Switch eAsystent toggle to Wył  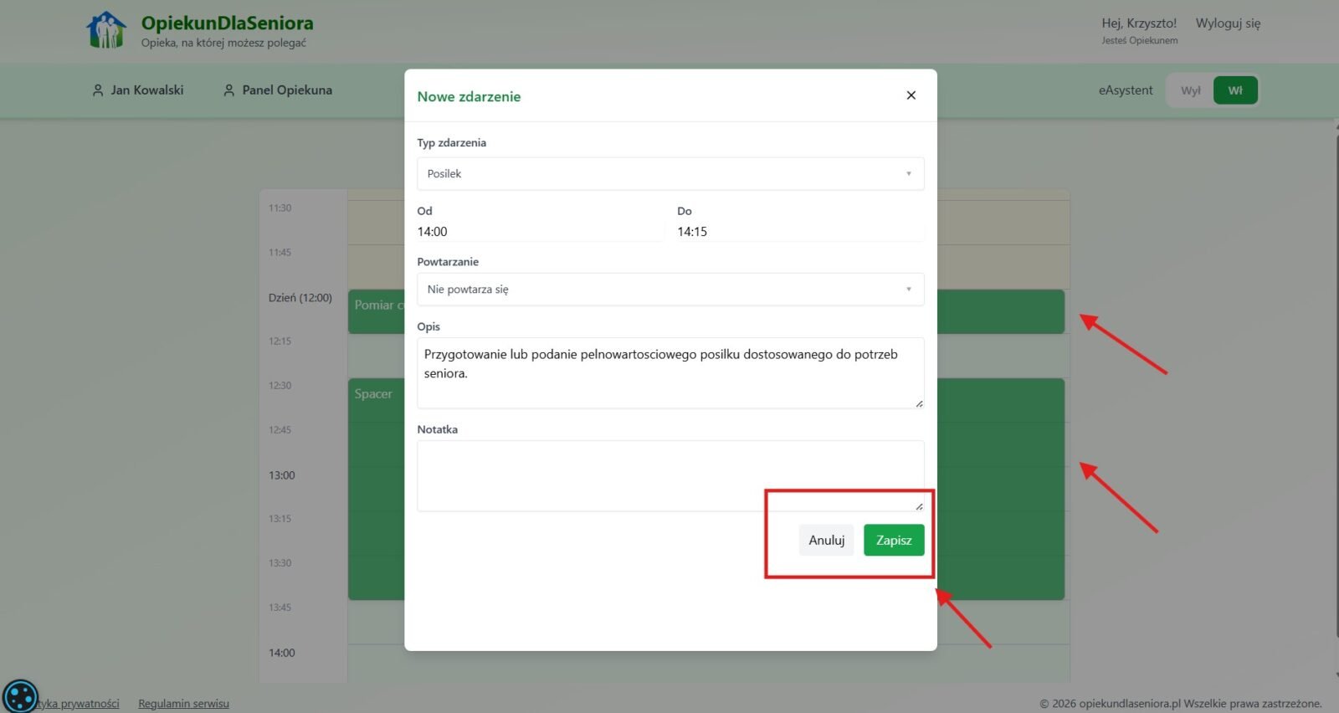[x=1190, y=90]
